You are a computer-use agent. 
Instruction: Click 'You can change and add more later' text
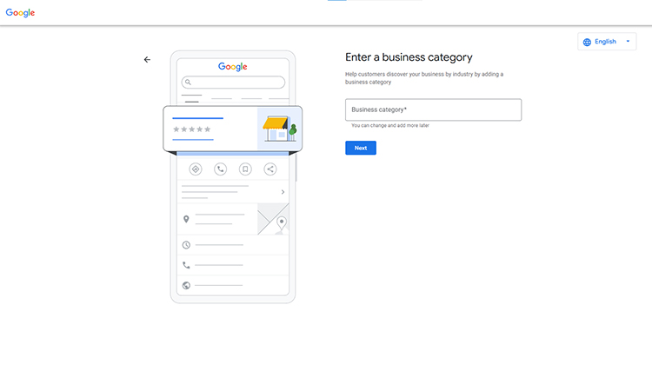(x=390, y=125)
